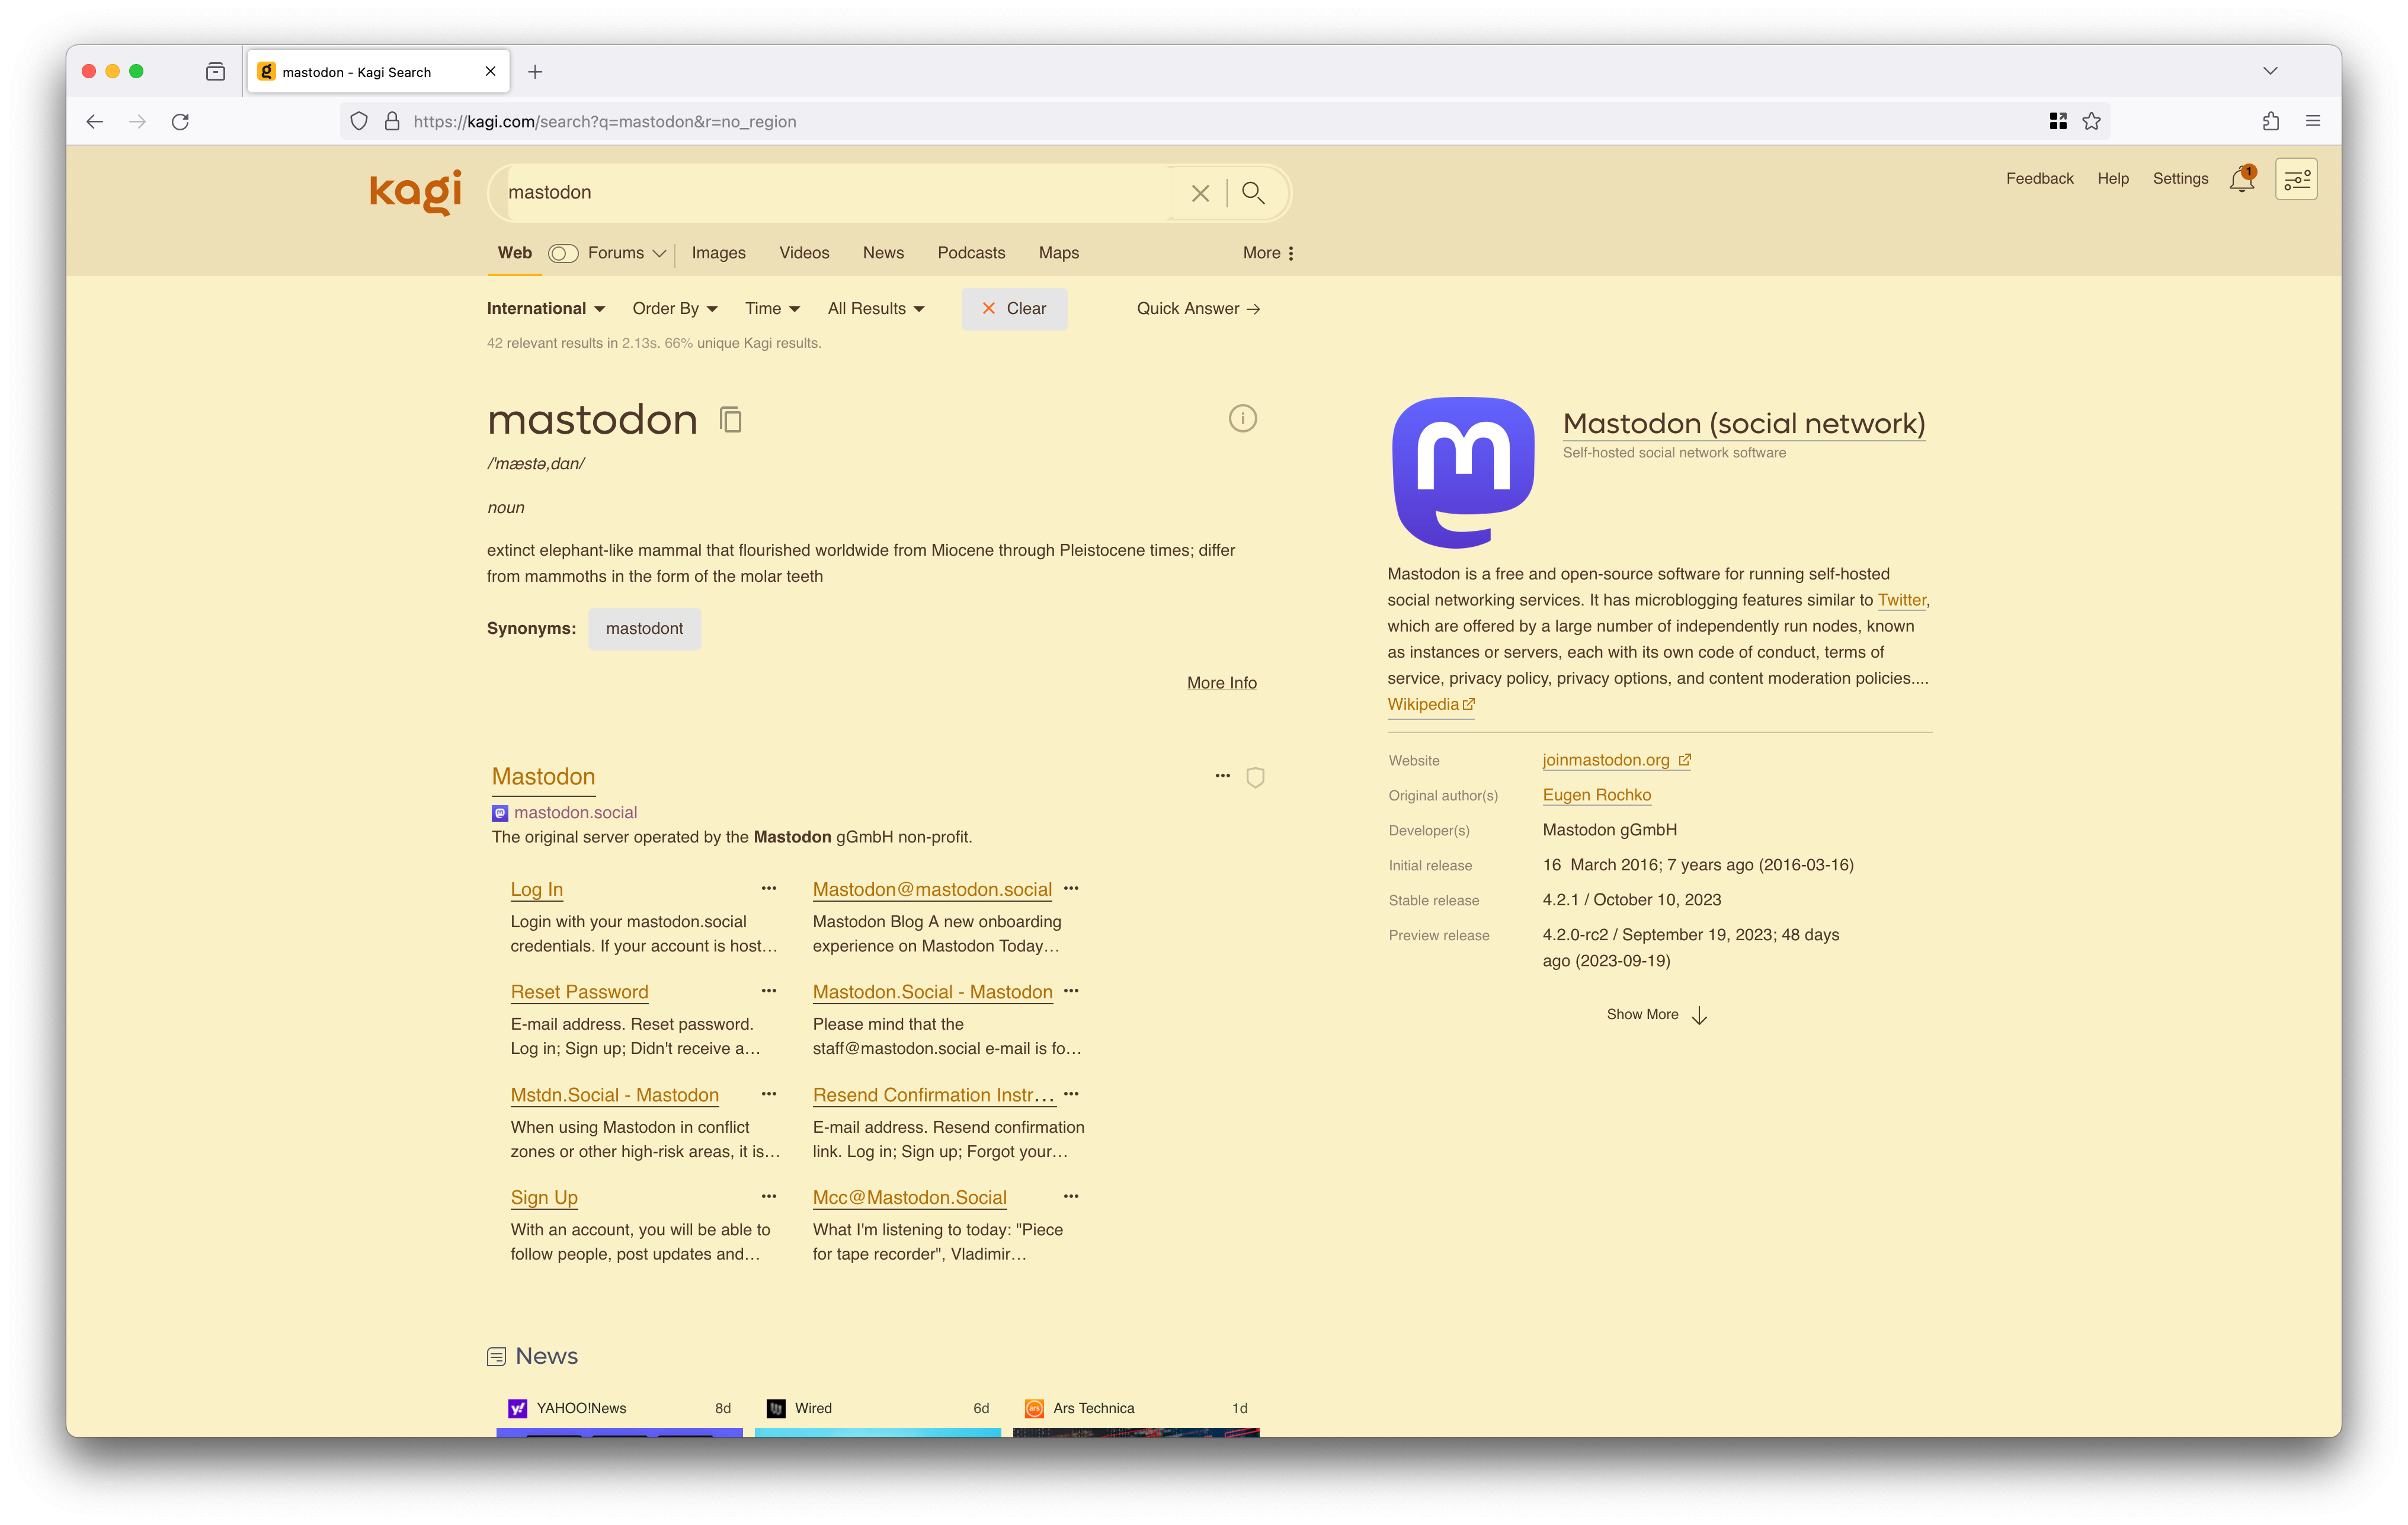Open options dots beside Resend Confirmation Instr
The height and width of the screenshot is (1525, 2408).
(1071, 1094)
